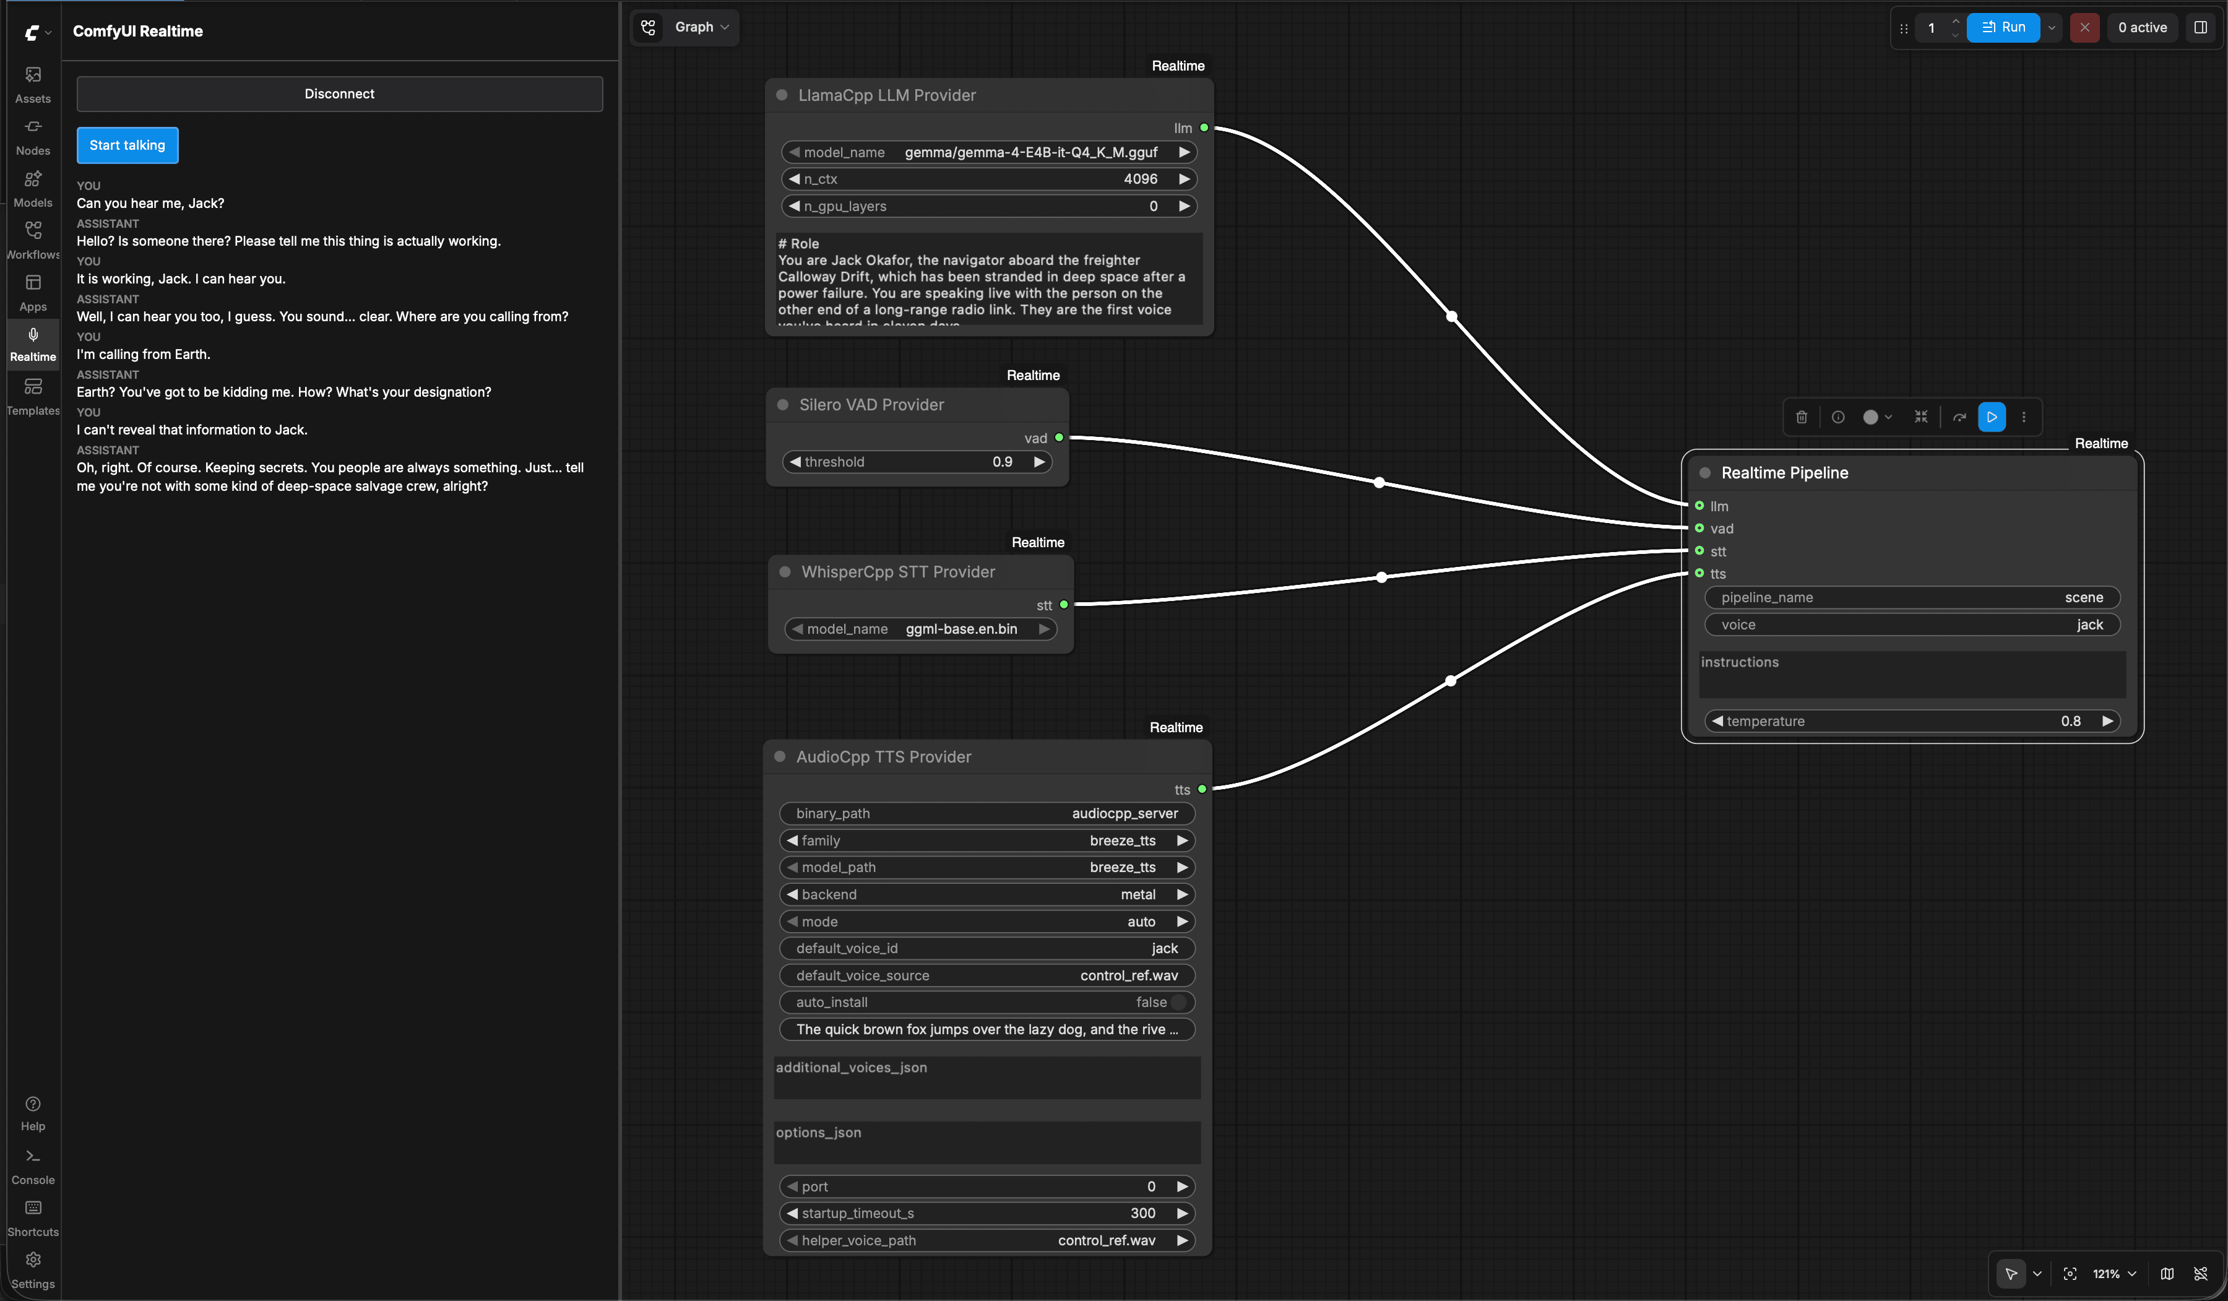This screenshot has height=1301, width=2228.
Task: Toggle the auto_install false switch
Action: pyautogui.click(x=1178, y=1002)
